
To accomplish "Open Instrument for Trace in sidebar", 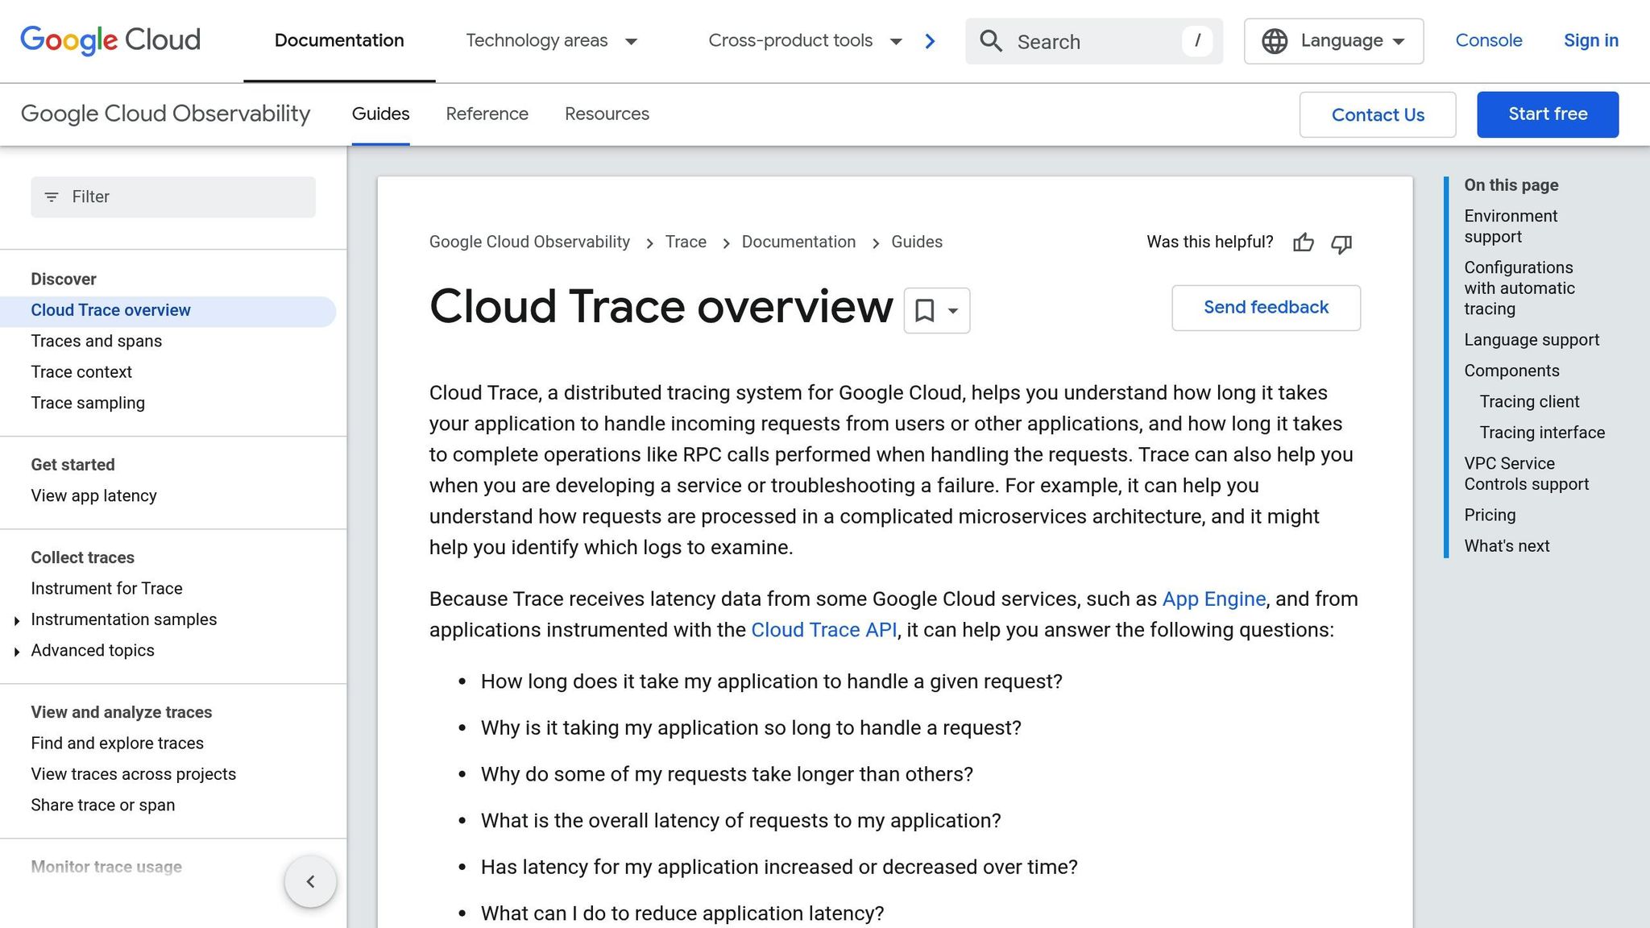I will 106,589.
